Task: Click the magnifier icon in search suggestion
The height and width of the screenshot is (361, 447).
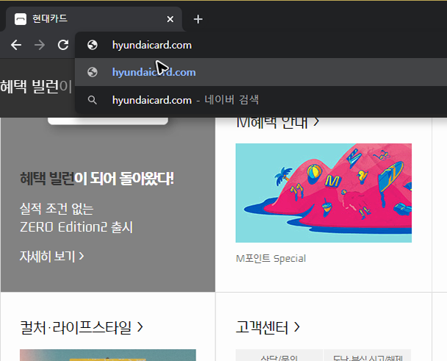Action: 92,100
